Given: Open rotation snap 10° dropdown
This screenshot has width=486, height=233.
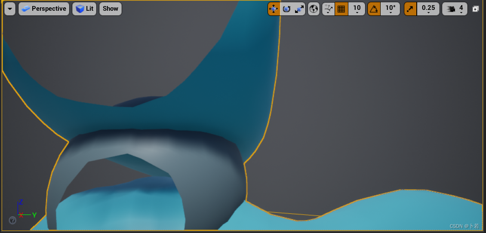Looking at the screenshot, I should click(390, 9).
